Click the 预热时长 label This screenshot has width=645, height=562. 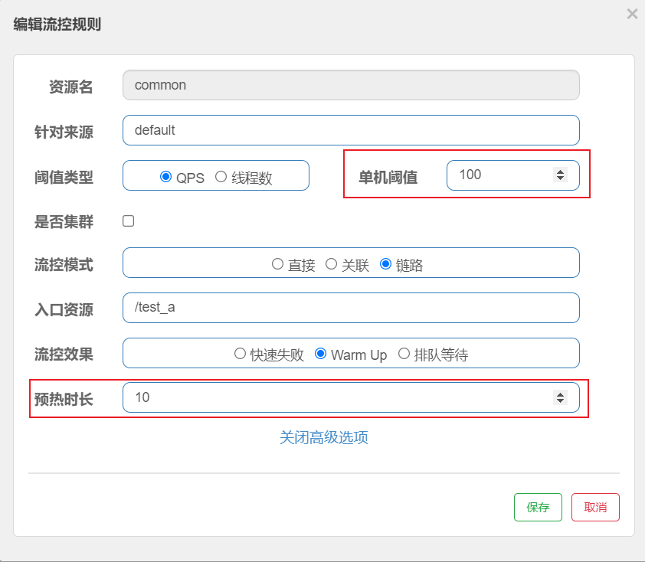click(64, 400)
